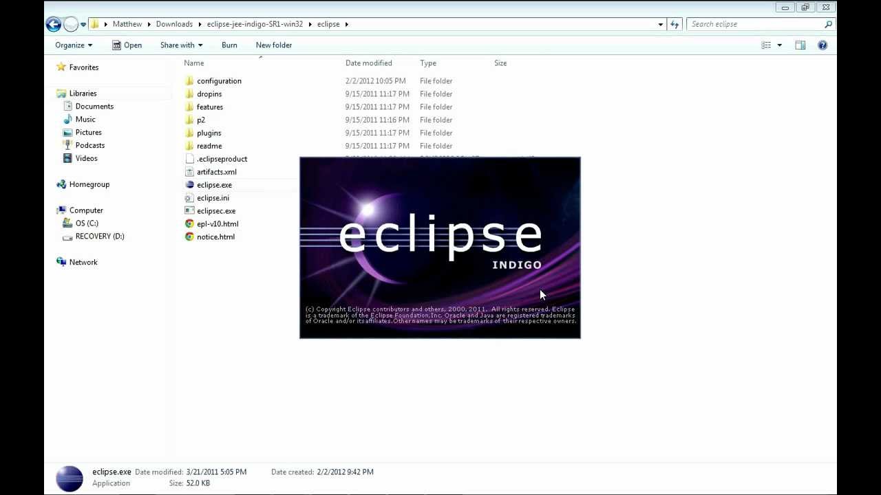Viewport: 881px width, 495px height.
Task: Click the Open toolbar button
Action: [127, 45]
